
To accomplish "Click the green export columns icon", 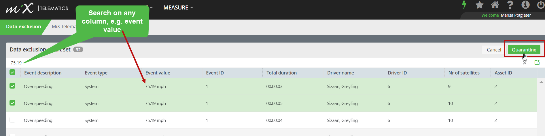I will [x=537, y=62].
